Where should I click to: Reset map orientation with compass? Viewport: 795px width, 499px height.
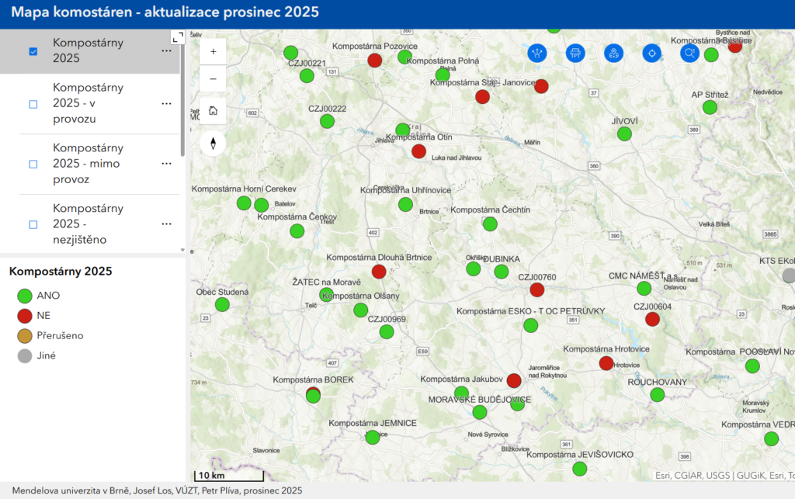pyautogui.click(x=213, y=144)
